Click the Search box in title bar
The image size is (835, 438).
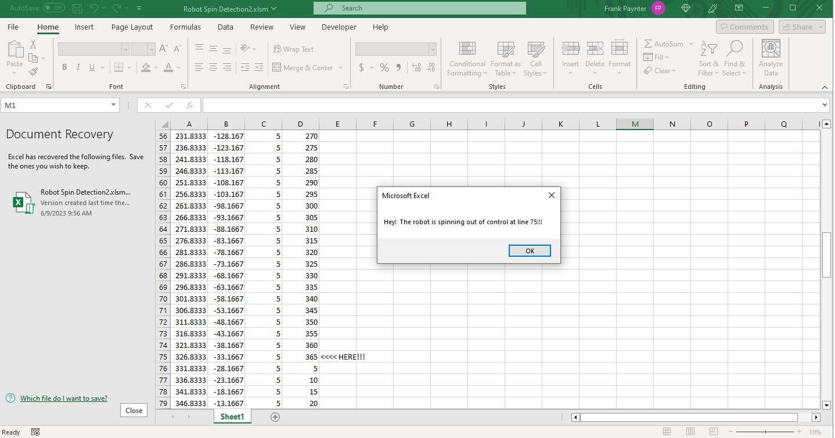419,8
